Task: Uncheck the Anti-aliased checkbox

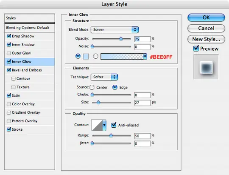Action: click(114, 125)
